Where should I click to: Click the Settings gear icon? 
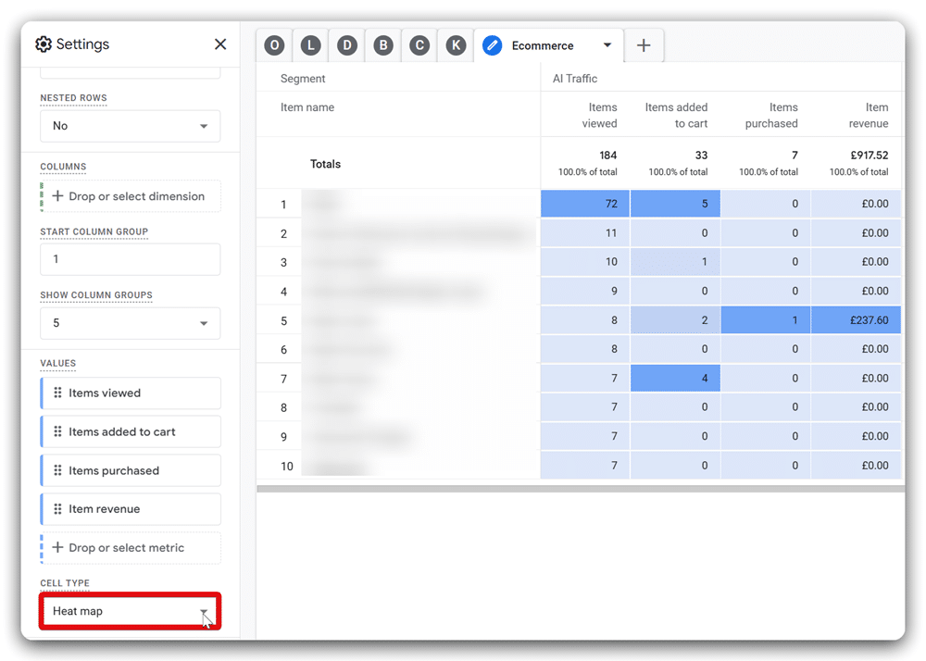(43, 44)
